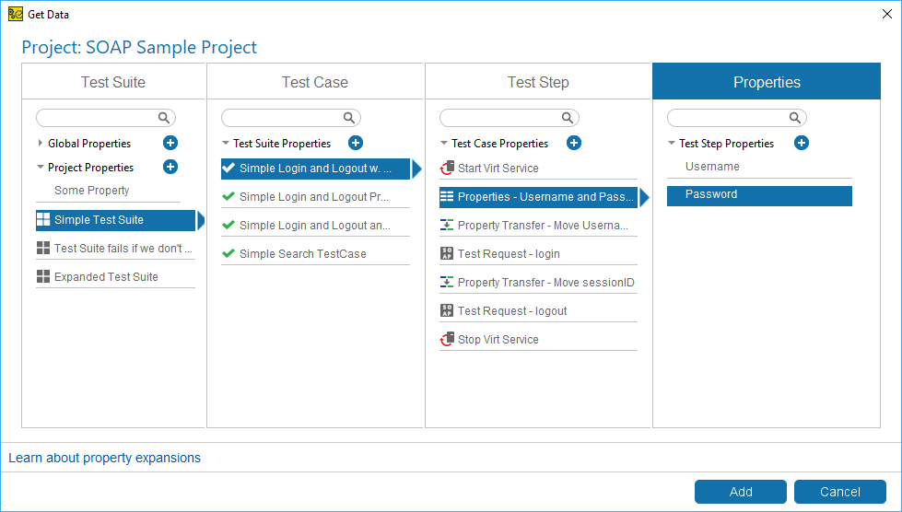Click the Test Step search magnifier icon

point(568,118)
